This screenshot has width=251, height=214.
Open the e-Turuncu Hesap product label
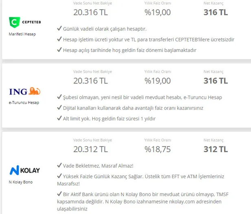[x=24, y=103]
